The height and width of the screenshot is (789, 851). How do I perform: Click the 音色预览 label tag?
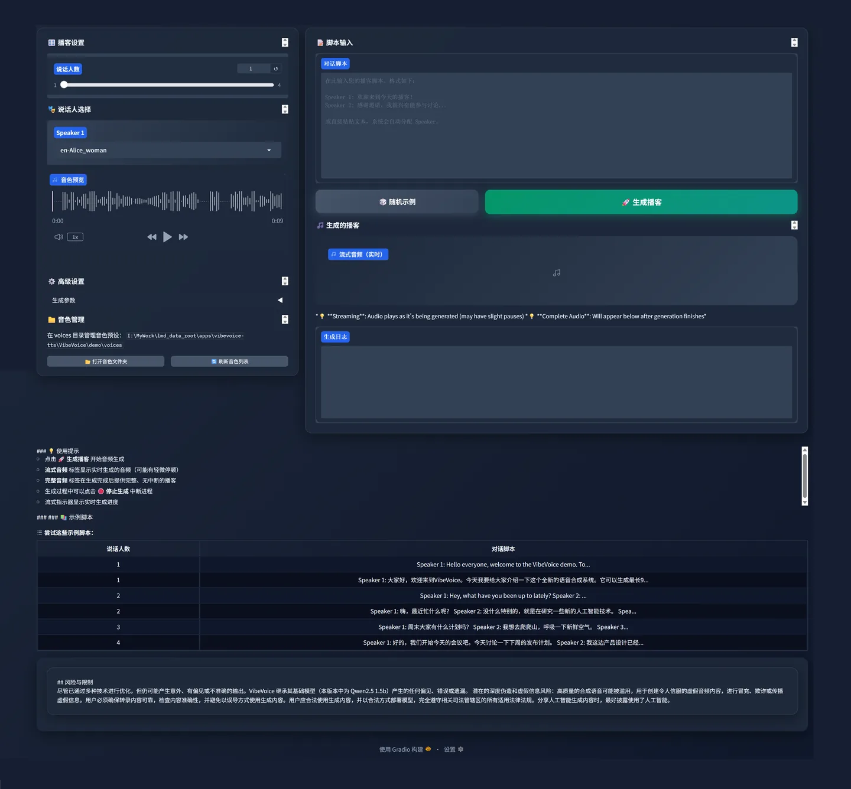point(69,180)
